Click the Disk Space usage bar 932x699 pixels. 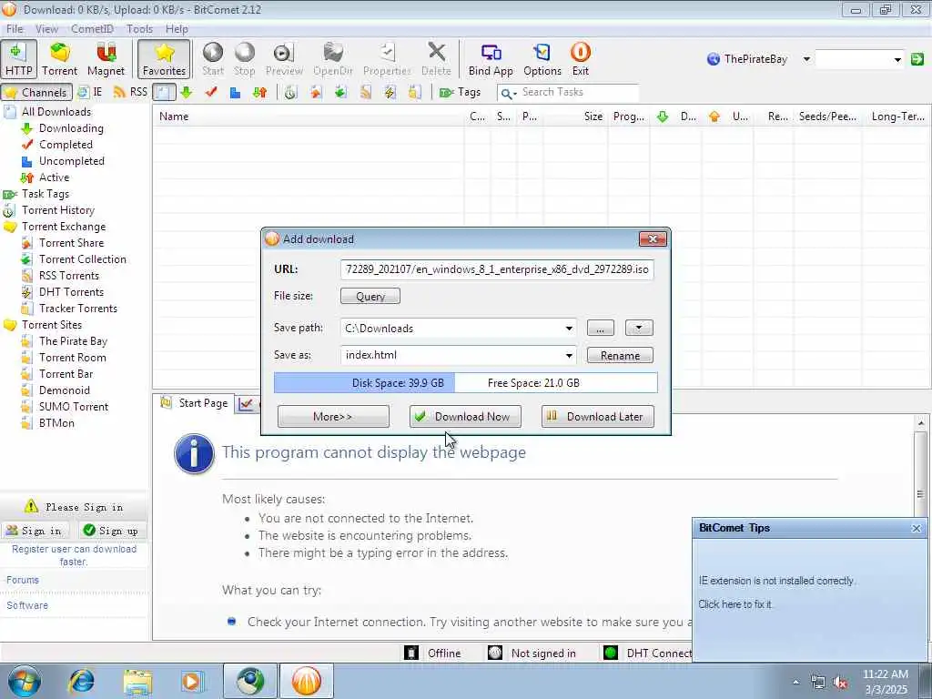click(466, 383)
